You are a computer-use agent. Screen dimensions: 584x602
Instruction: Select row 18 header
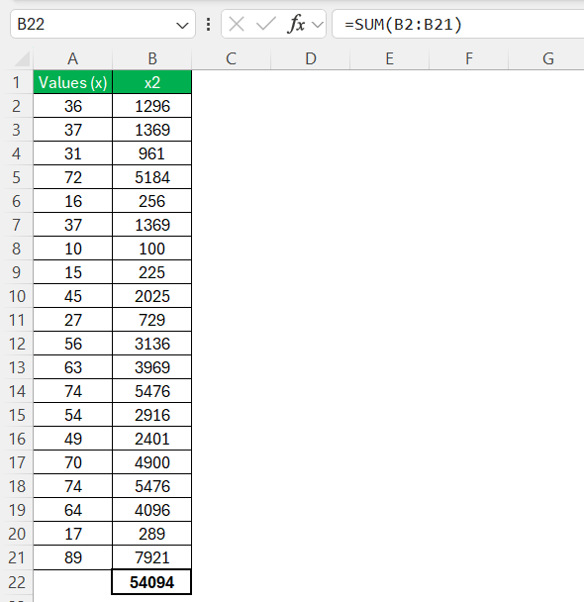pos(17,486)
